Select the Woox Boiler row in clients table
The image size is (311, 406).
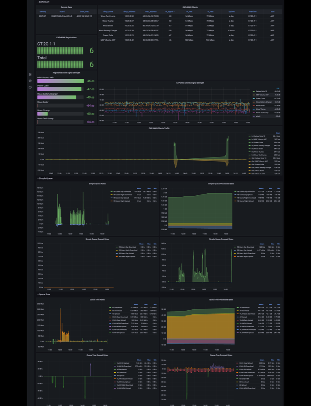point(190,26)
